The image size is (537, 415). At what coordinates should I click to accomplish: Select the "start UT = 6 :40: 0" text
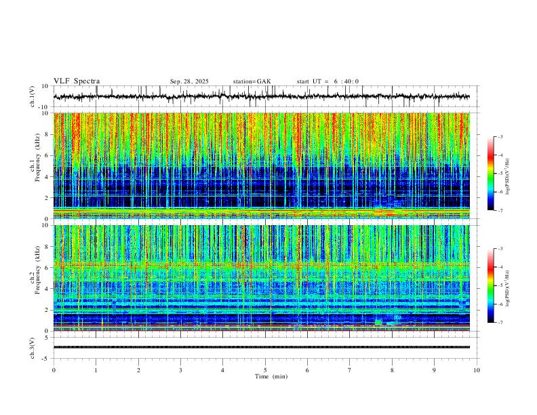[327, 81]
